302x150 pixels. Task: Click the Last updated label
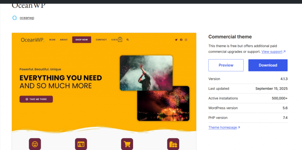pyautogui.click(x=219, y=89)
